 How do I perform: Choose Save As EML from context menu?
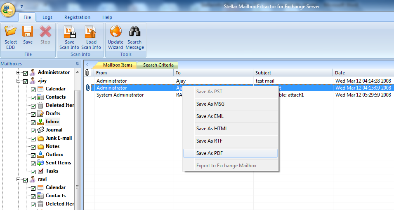231,116
